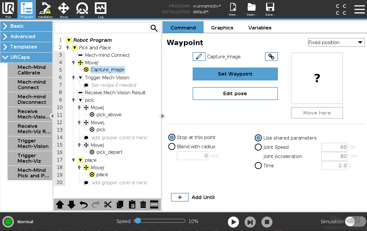Click the blend radius mm field
This screenshot has height=231, width=367.
click(x=193, y=156)
